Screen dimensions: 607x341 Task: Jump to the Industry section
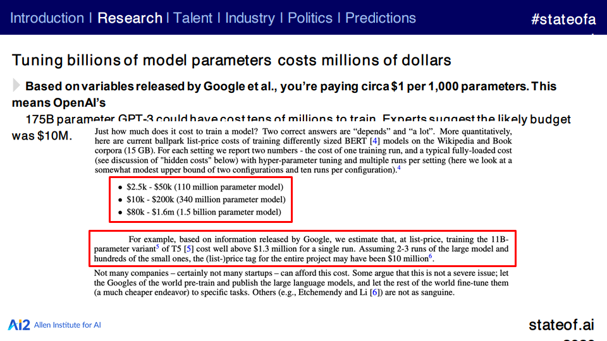coord(250,18)
